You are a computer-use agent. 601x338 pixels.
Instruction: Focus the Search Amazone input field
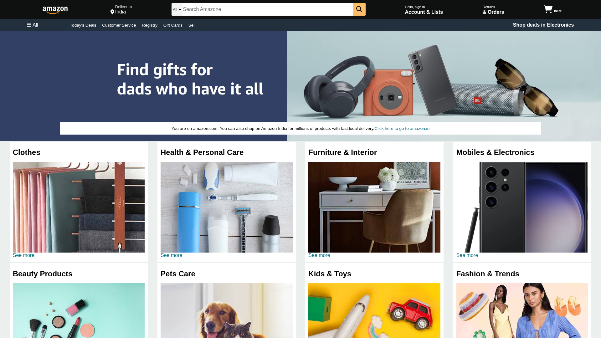(x=268, y=9)
